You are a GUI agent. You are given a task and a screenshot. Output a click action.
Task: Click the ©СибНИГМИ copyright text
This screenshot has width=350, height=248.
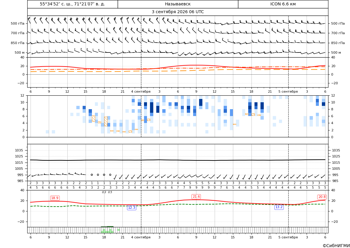pos(336,246)
